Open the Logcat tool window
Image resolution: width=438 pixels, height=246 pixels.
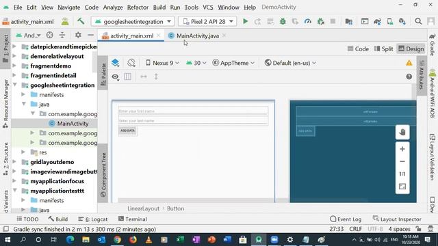[x=93, y=219]
